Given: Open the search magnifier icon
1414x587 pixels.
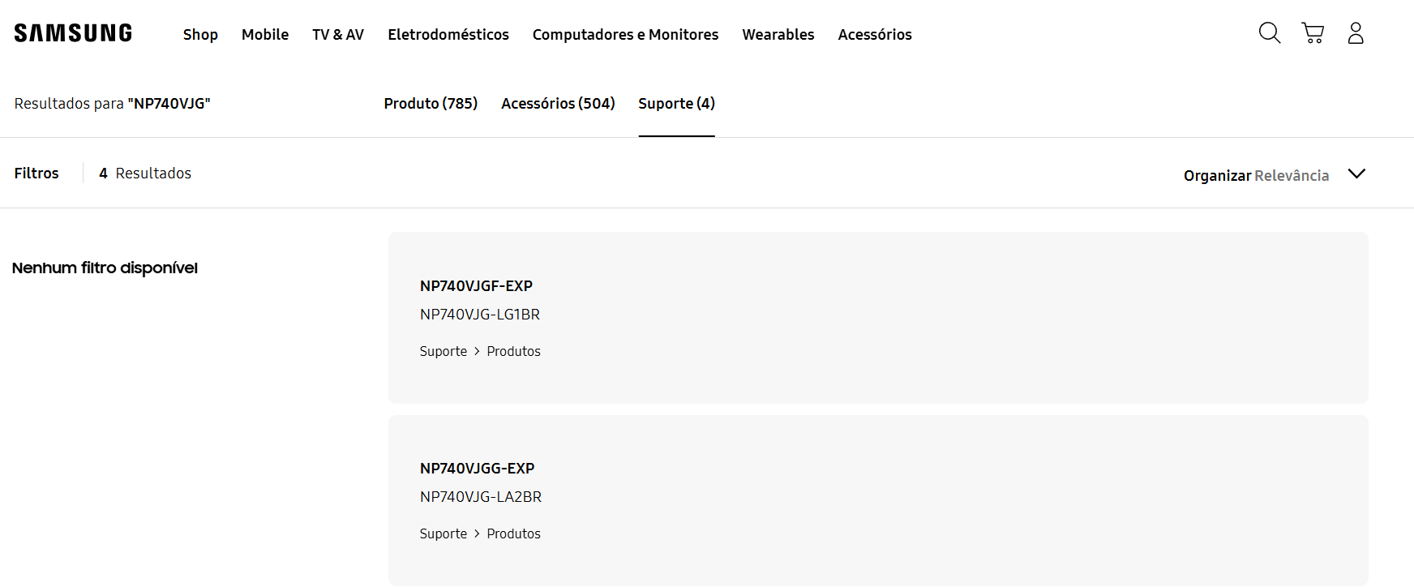Looking at the screenshot, I should pyautogui.click(x=1270, y=33).
